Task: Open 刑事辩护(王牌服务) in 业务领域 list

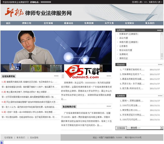Action: pos(128,34)
